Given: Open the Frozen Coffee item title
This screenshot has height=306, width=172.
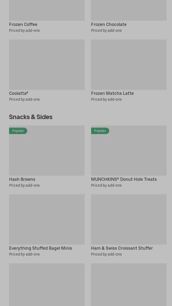Looking at the screenshot, I should click(x=23, y=24).
